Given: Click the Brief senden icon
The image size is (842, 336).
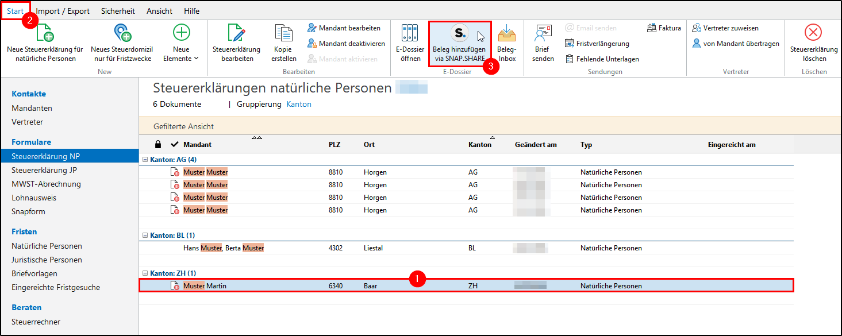Looking at the screenshot, I should pyautogui.click(x=543, y=33).
